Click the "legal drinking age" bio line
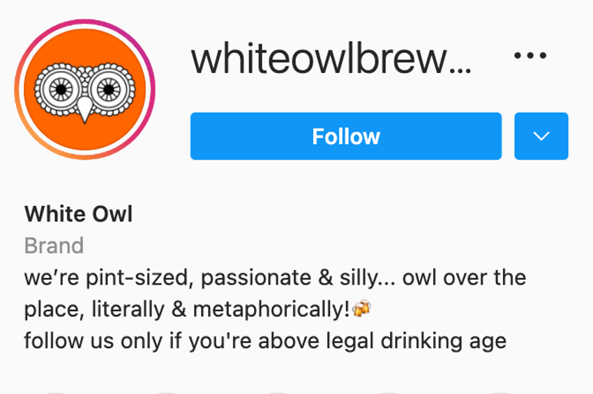This screenshot has width=593, height=394. pyautogui.click(x=265, y=341)
